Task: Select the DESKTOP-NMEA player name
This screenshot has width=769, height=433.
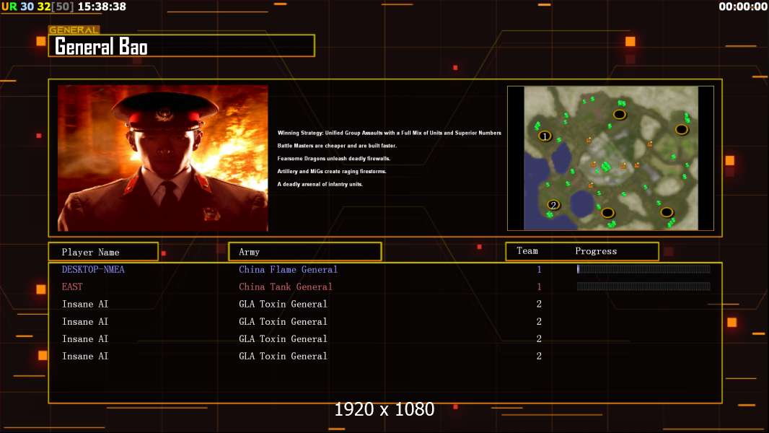Action: [x=93, y=269]
